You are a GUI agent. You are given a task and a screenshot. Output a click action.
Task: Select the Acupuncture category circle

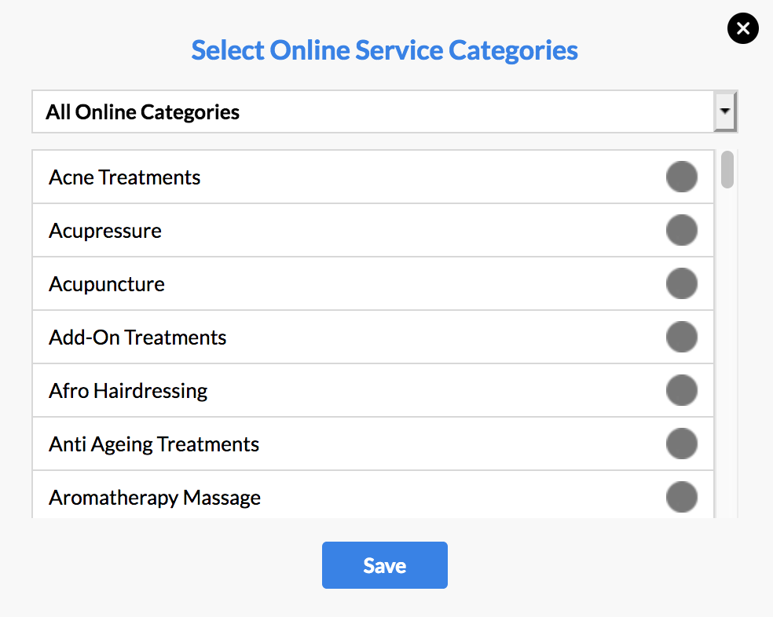coord(681,284)
